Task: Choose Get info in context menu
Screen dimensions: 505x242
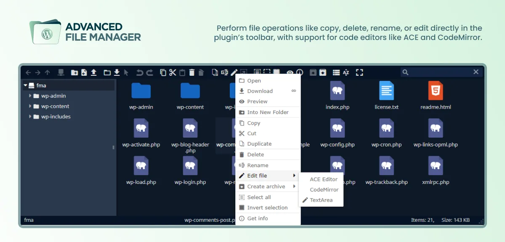Action: tap(268, 219)
